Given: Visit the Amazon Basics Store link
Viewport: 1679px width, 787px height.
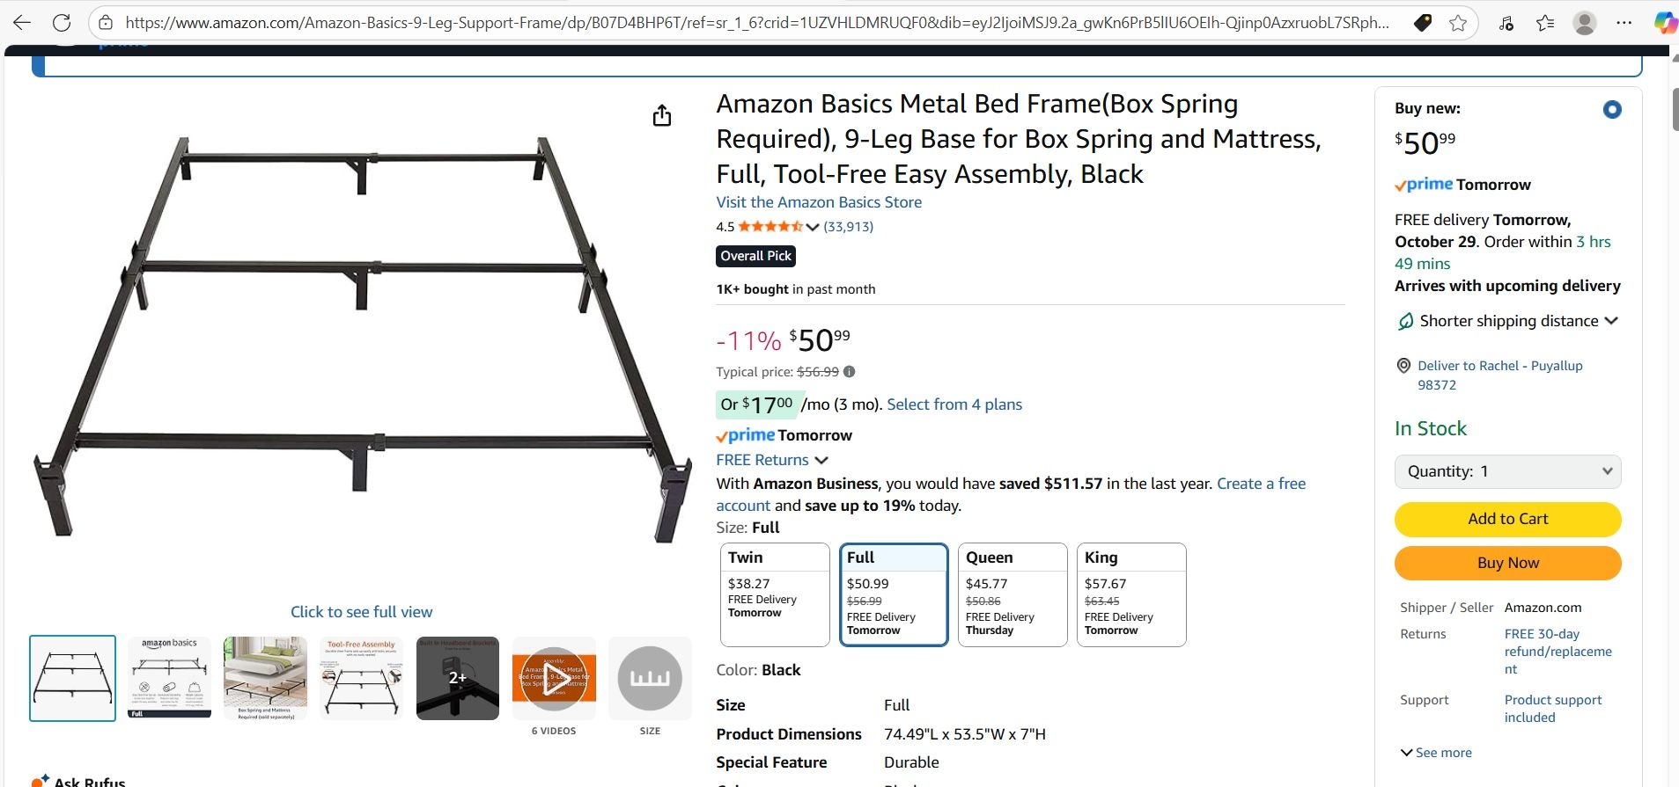Looking at the screenshot, I should coord(818,201).
